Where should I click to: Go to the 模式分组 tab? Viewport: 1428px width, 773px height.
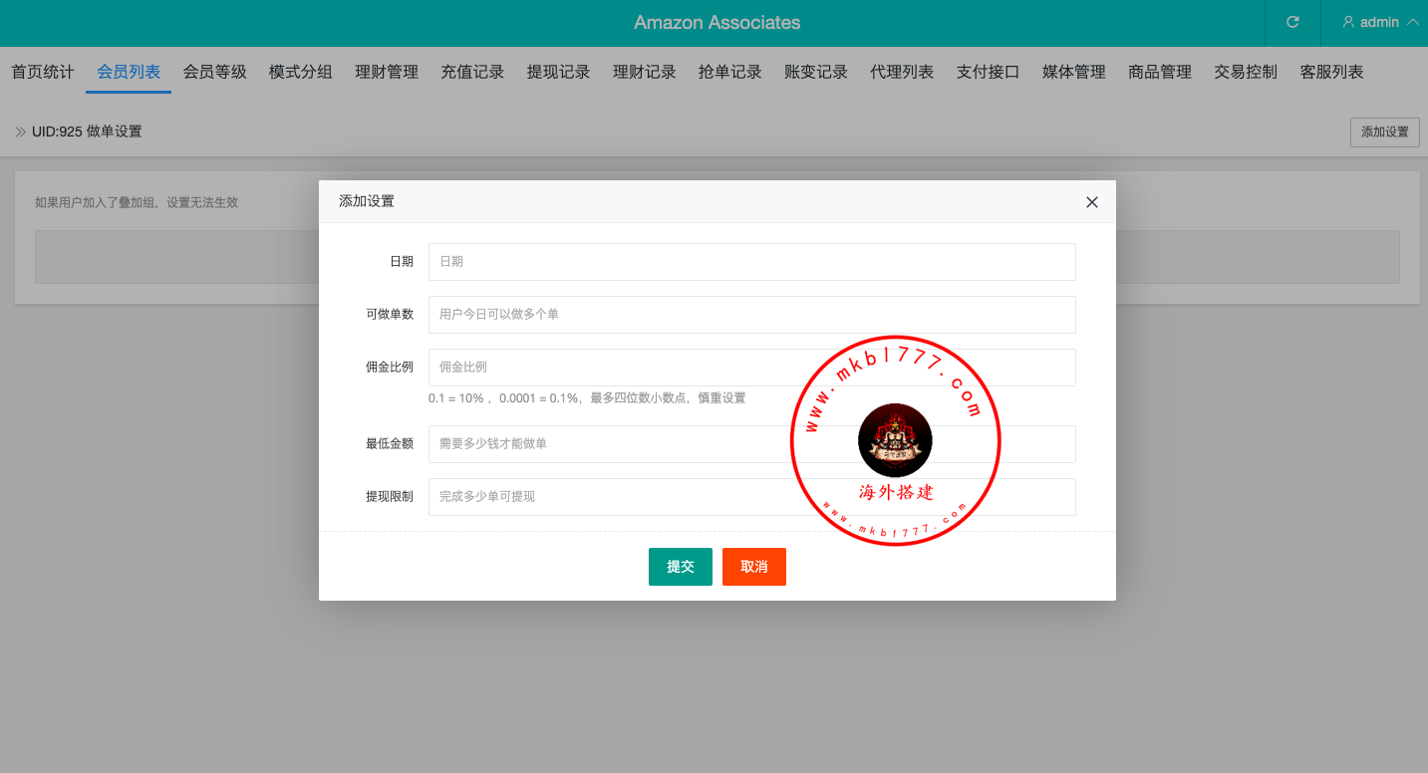(x=301, y=72)
